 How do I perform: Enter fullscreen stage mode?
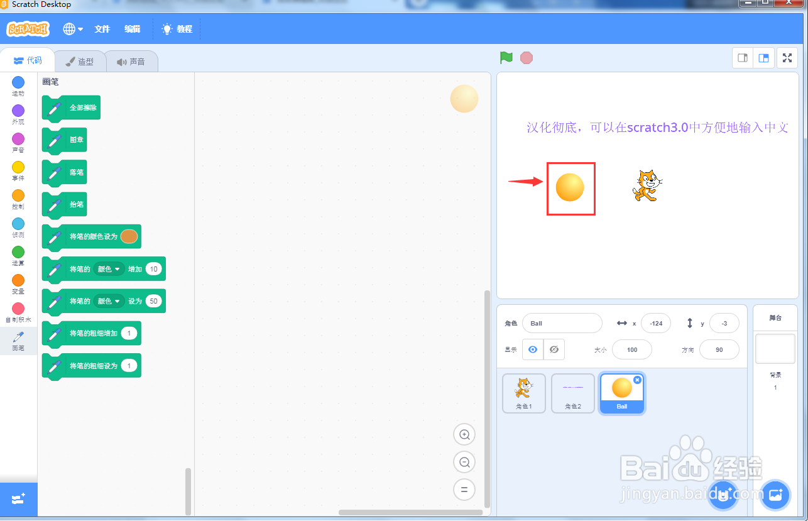tap(787, 57)
